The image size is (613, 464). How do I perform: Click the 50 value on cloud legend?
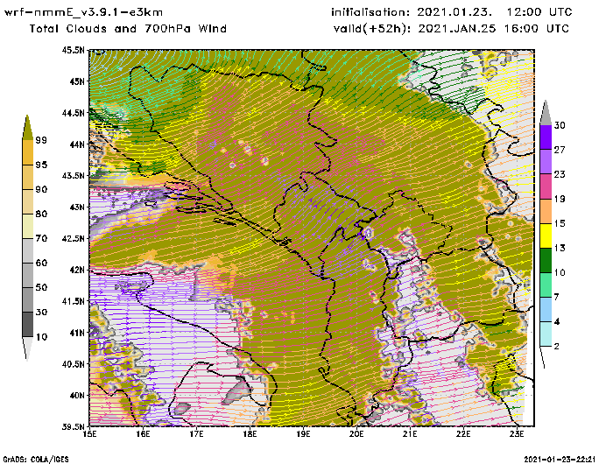[41, 288]
